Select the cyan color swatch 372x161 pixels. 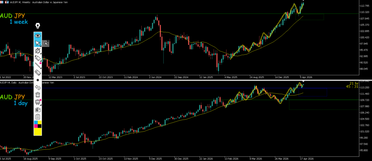click(36, 122)
